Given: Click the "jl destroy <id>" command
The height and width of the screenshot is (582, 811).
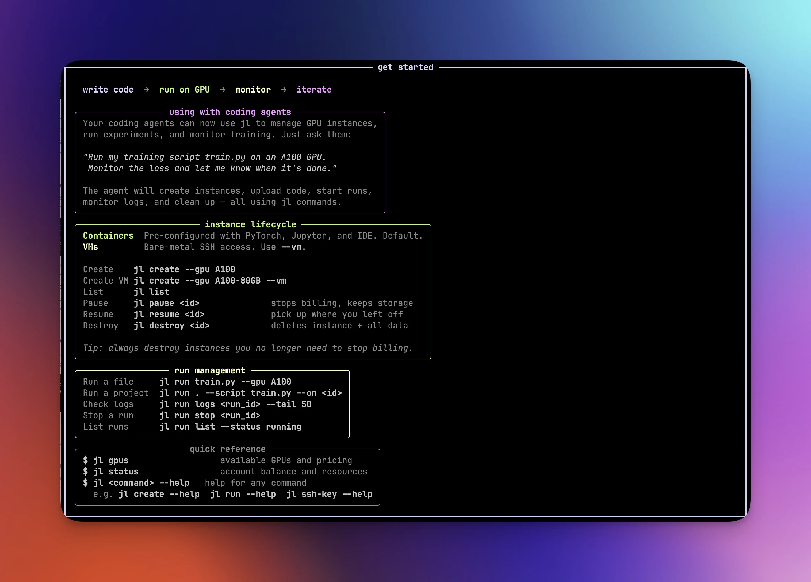Looking at the screenshot, I should point(172,326).
